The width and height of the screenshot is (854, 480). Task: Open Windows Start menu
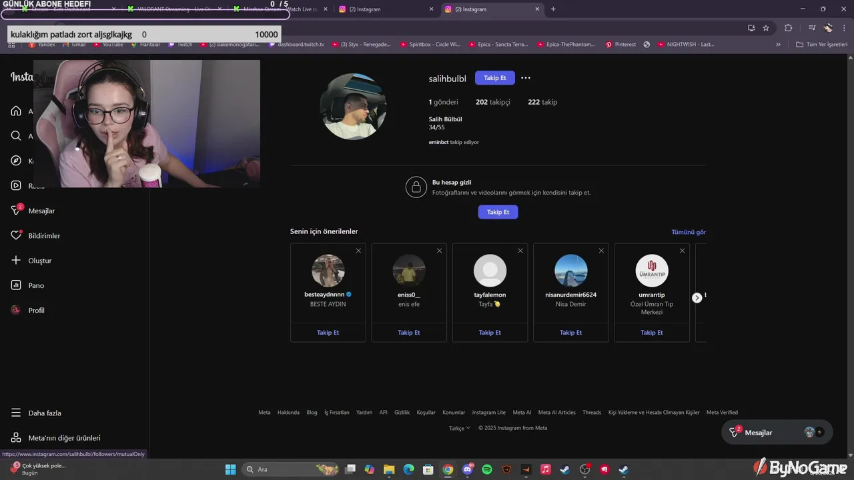point(231,469)
